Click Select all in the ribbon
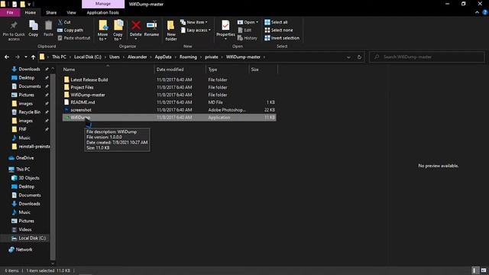Image resolution: width=489 pixels, height=275 pixels. (276, 22)
